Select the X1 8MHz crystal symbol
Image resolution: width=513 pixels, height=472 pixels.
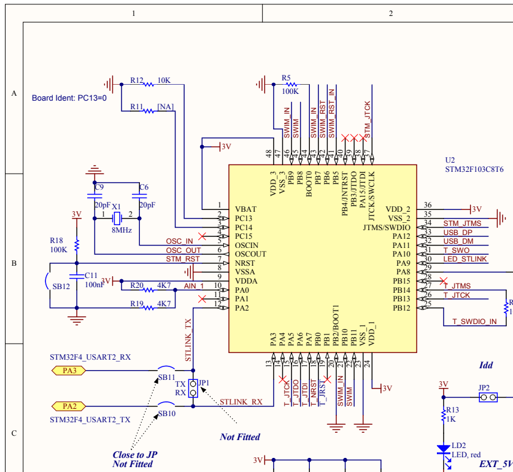click(117, 218)
